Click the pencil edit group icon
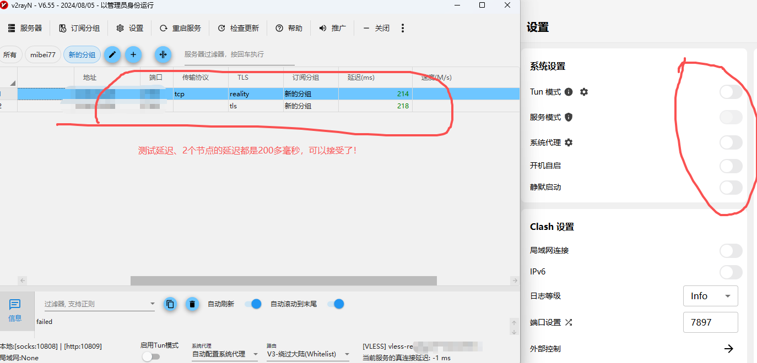757x363 pixels. coord(112,54)
